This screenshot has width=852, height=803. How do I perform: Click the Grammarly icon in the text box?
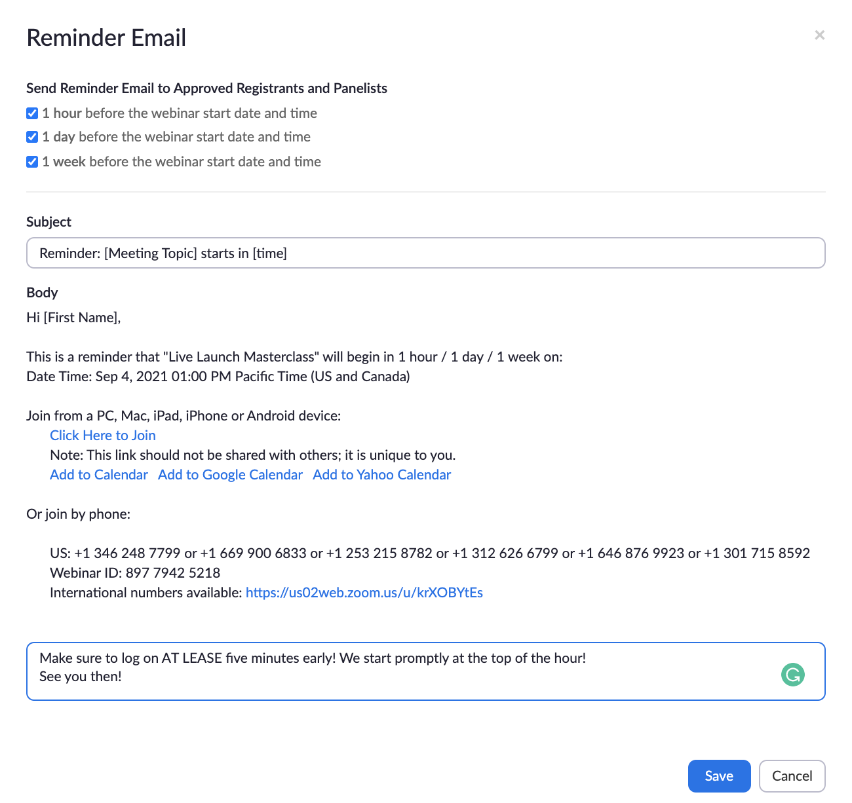[792, 675]
